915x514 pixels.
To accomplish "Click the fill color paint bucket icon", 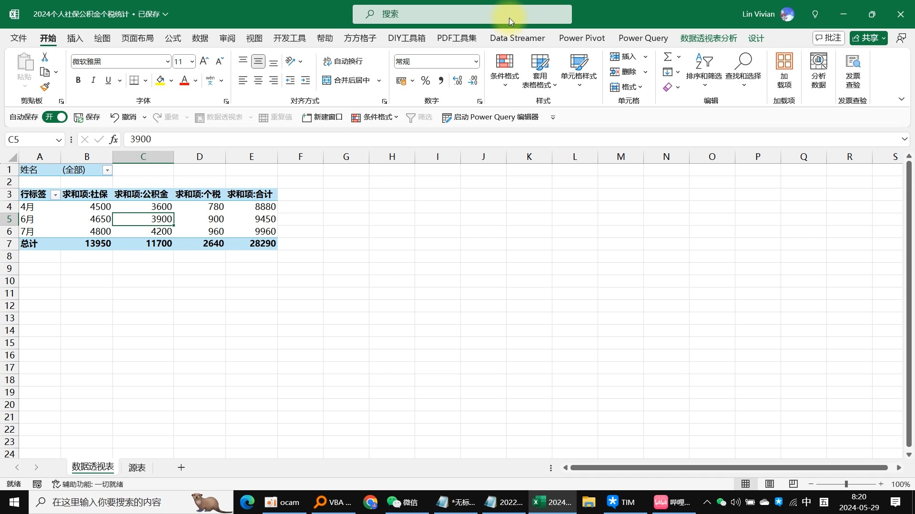I will pyautogui.click(x=160, y=80).
